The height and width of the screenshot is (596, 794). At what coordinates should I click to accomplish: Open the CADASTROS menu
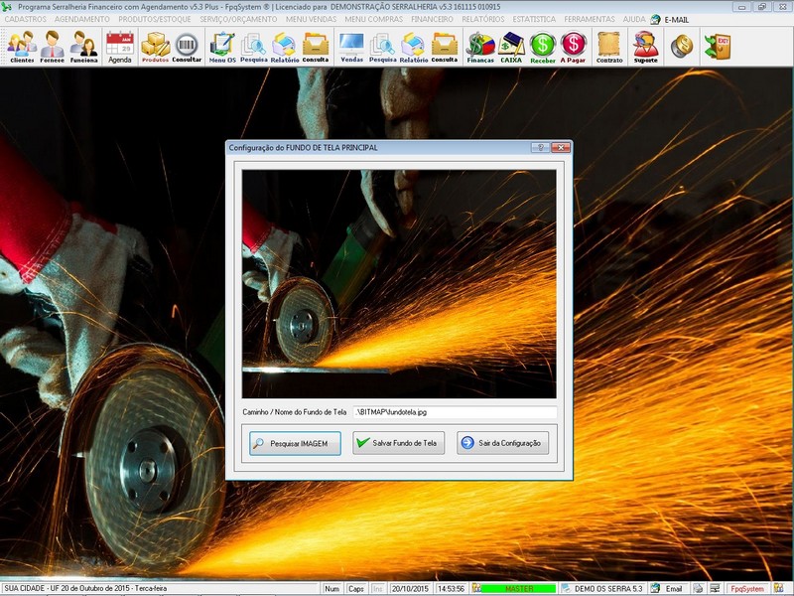tap(26, 19)
